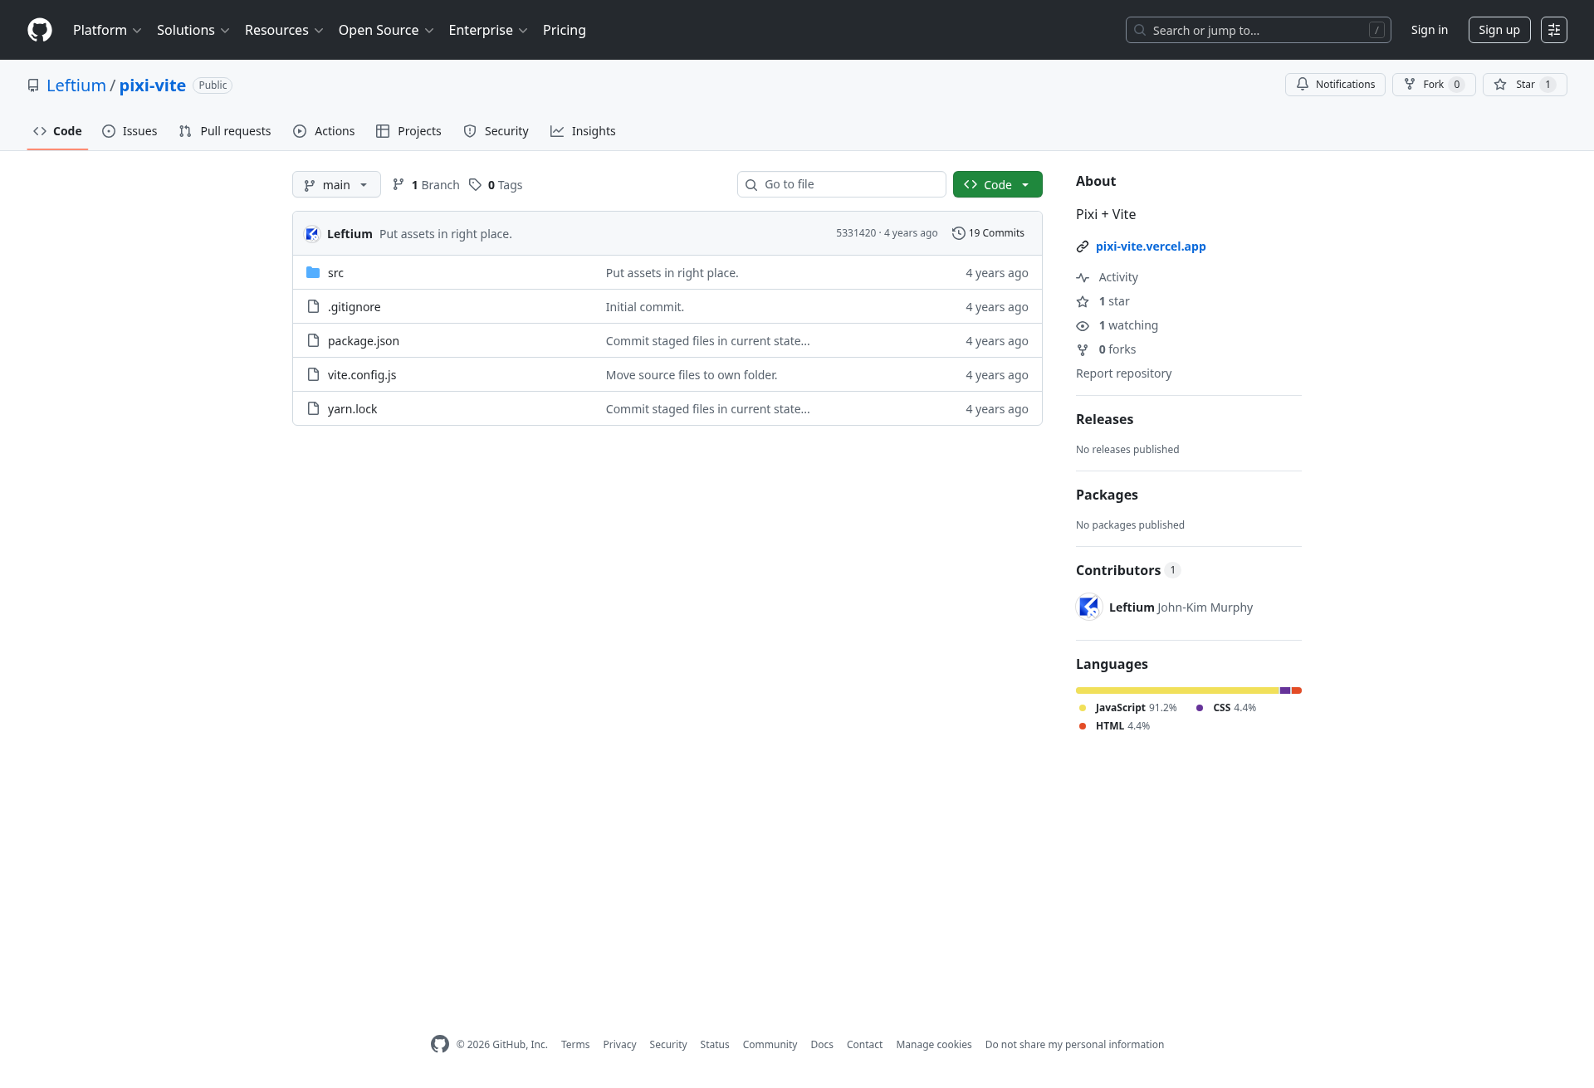Image resolution: width=1594 pixels, height=1088 pixels.
Task: Click the search magnifier icon in the header
Action: pos(1140,30)
